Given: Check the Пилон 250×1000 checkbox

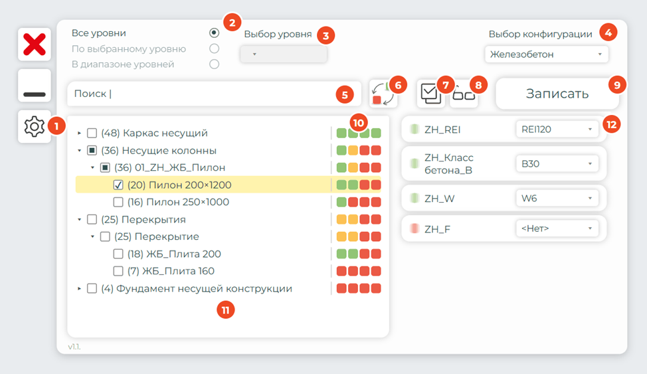Looking at the screenshot, I should 118,202.
